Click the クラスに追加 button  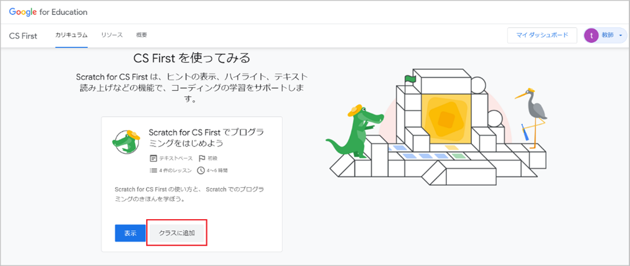coord(177,233)
